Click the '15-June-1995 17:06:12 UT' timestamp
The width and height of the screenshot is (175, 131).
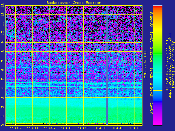tap(167, 65)
